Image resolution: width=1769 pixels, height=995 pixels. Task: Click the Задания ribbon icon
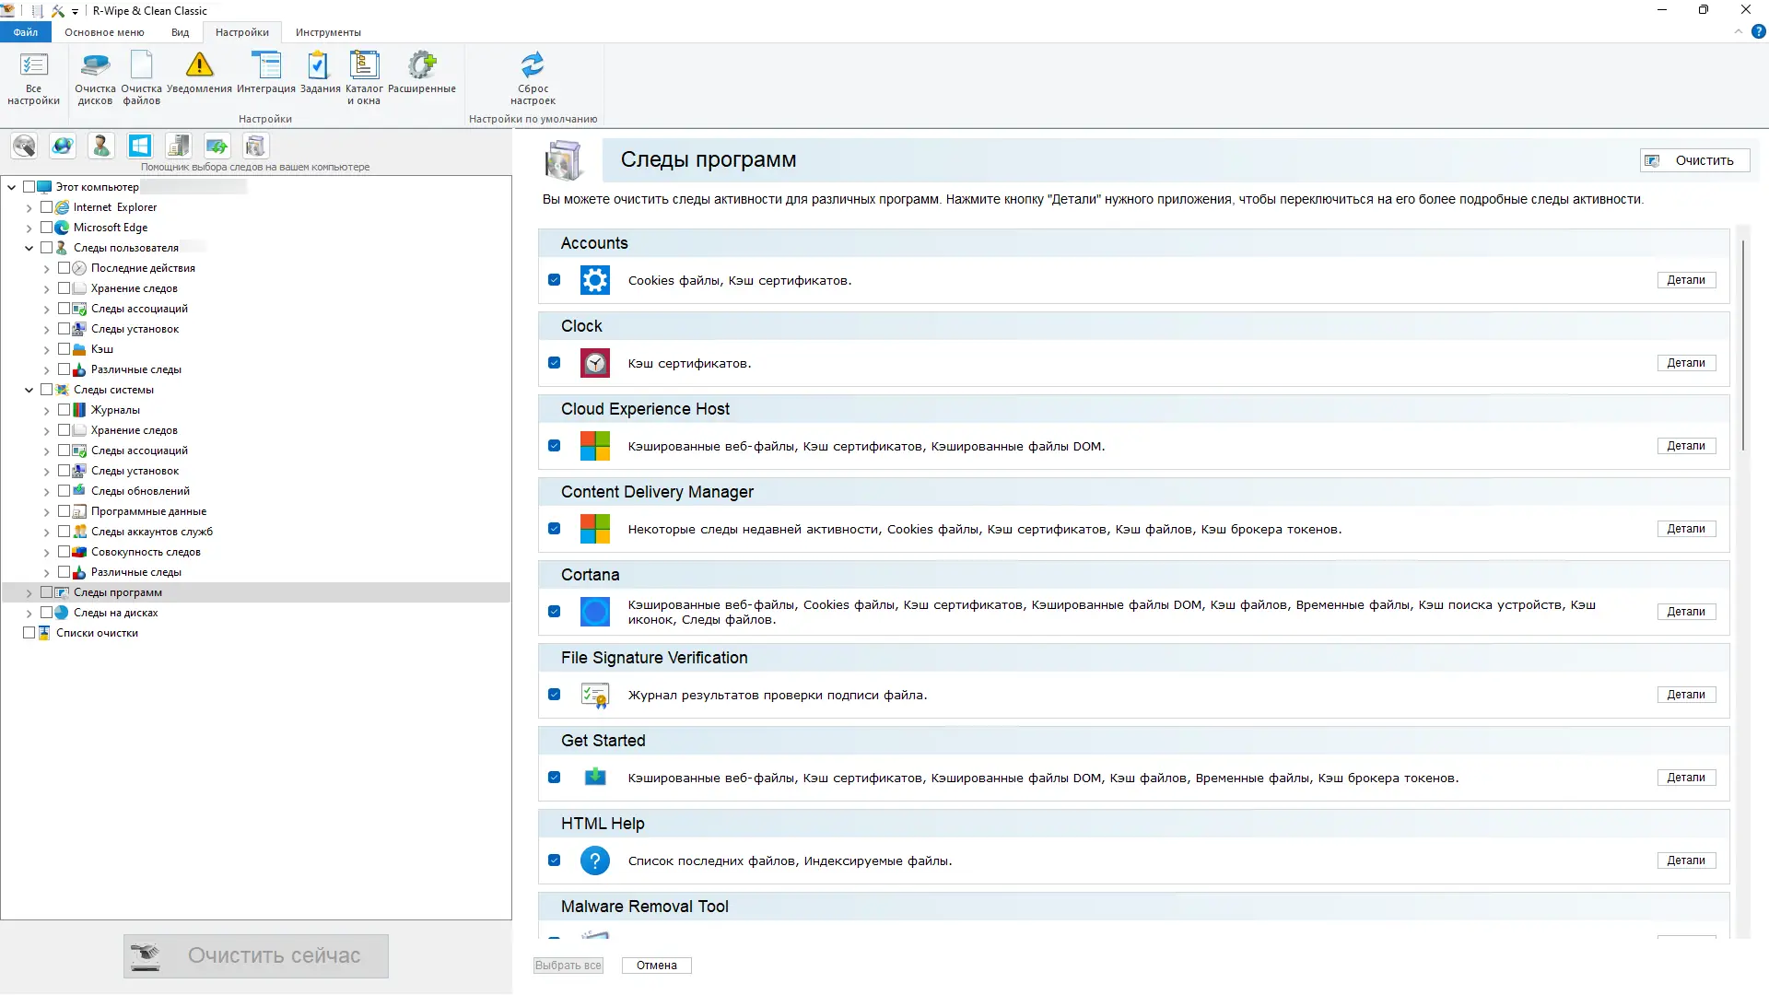point(320,66)
